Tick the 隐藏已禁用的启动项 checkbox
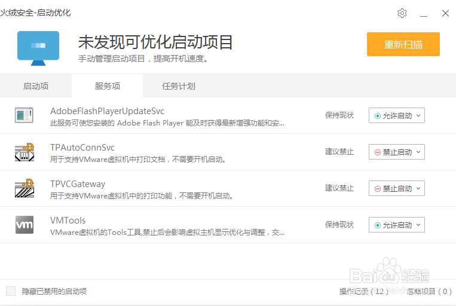The height and width of the screenshot is (306, 456). pos(11,291)
